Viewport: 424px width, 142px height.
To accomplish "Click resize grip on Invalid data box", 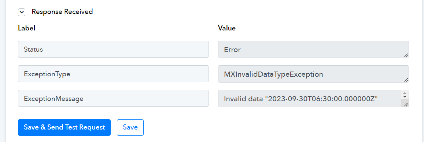I will click(x=406, y=105).
